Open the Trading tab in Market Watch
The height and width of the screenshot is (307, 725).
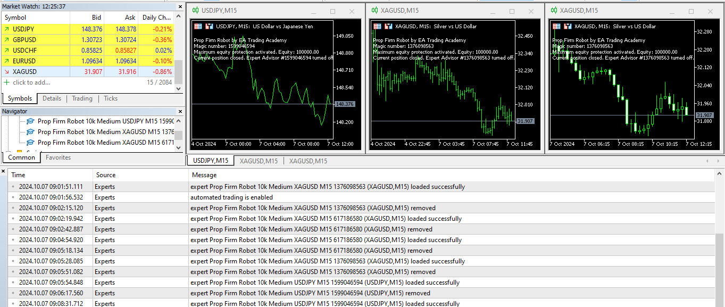point(82,98)
